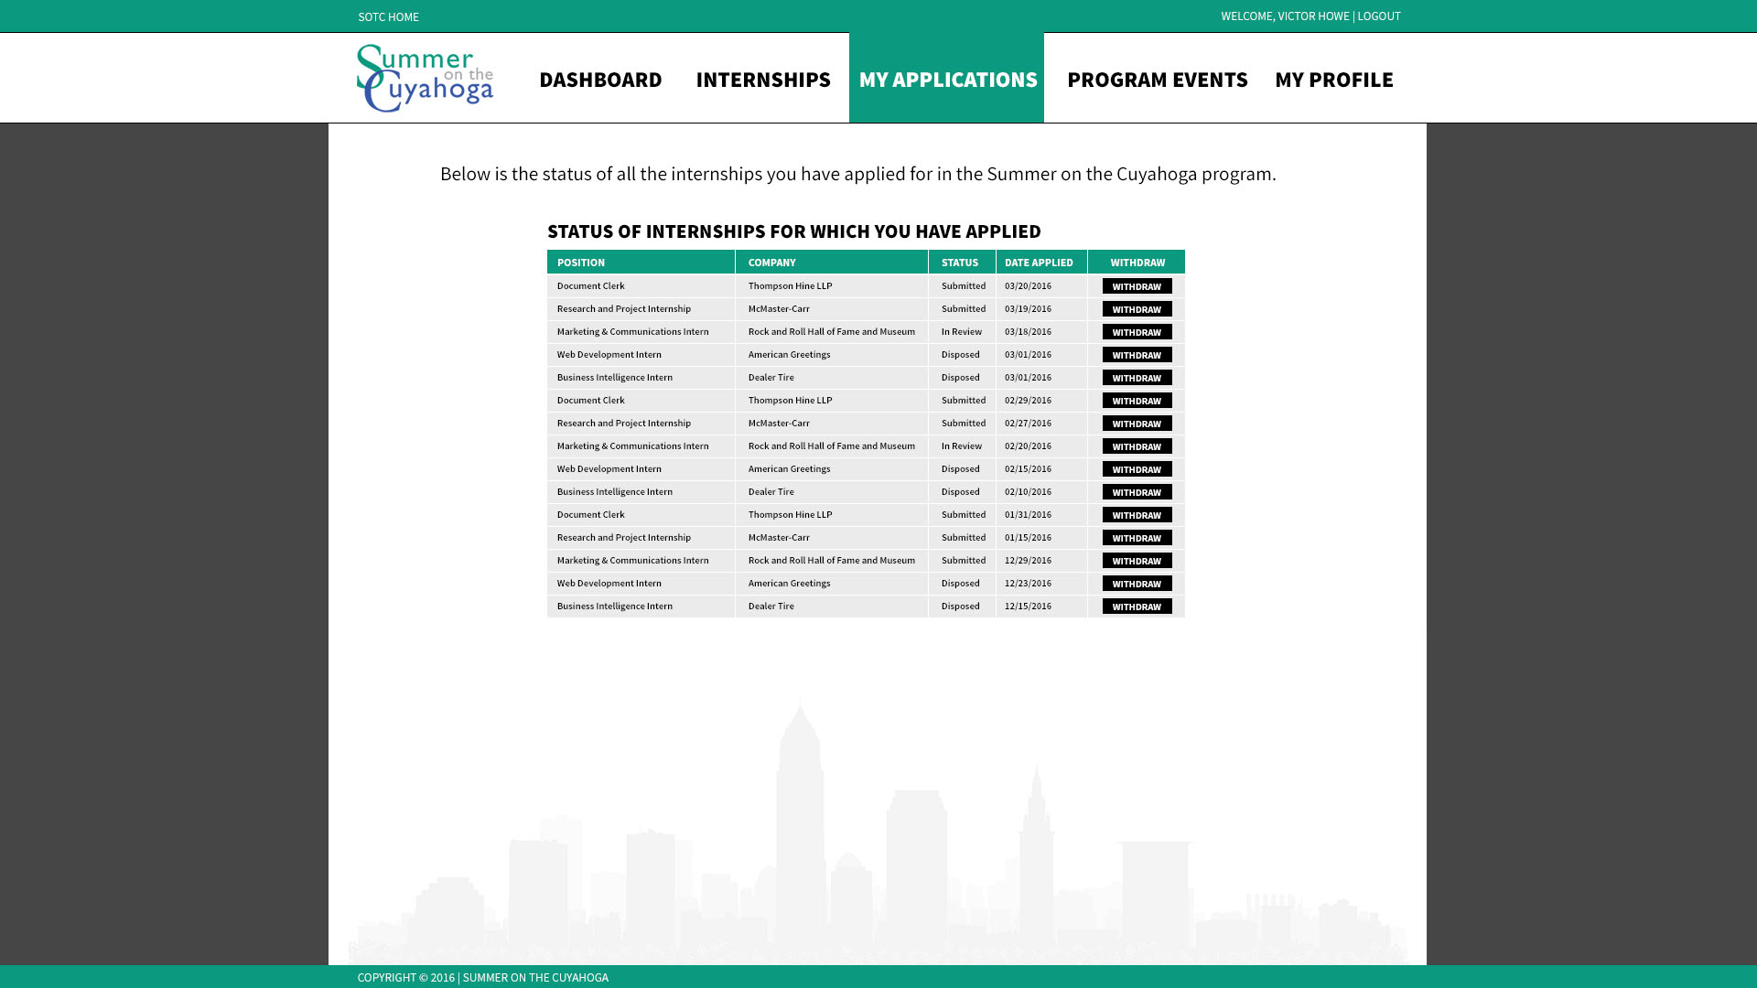Withdraw the Document Clerk application dated 03/20/2016
Image resolution: width=1757 pixels, height=988 pixels.
[x=1137, y=285]
